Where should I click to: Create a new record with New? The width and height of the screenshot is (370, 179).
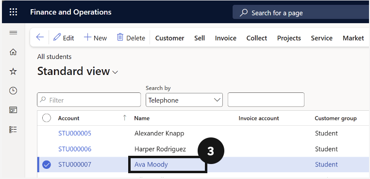(95, 38)
